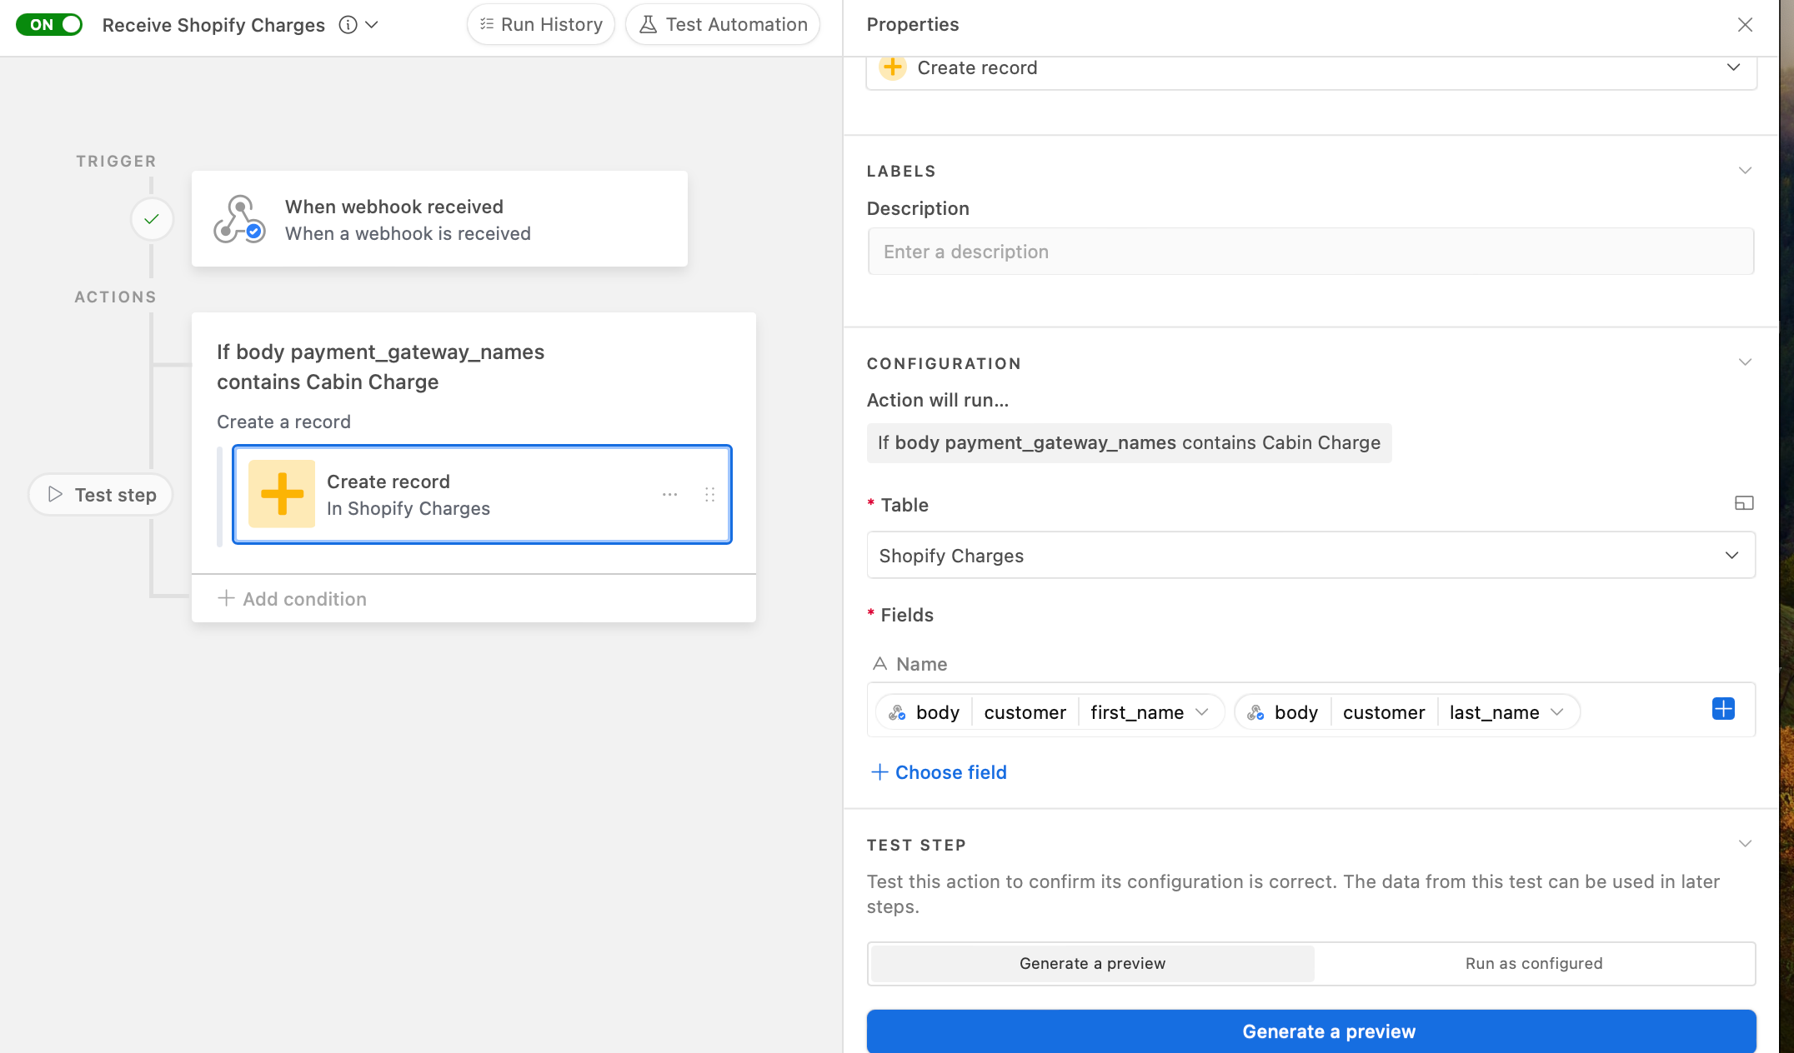Image resolution: width=1794 pixels, height=1053 pixels.
Task: Click the yellow plus icon in Properties header
Action: tap(893, 67)
